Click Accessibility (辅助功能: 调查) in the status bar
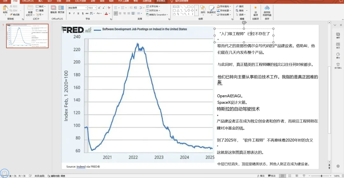This screenshot has height=178, width=344. (x=56, y=176)
